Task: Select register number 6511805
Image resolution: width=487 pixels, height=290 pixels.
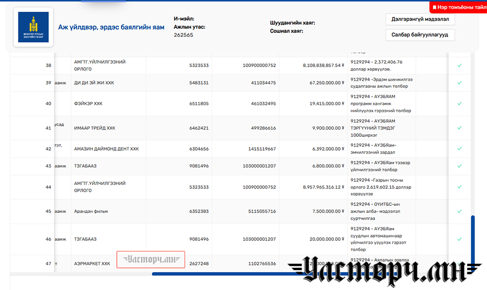Action: pyautogui.click(x=199, y=103)
